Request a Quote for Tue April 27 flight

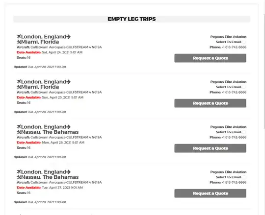[210, 193]
